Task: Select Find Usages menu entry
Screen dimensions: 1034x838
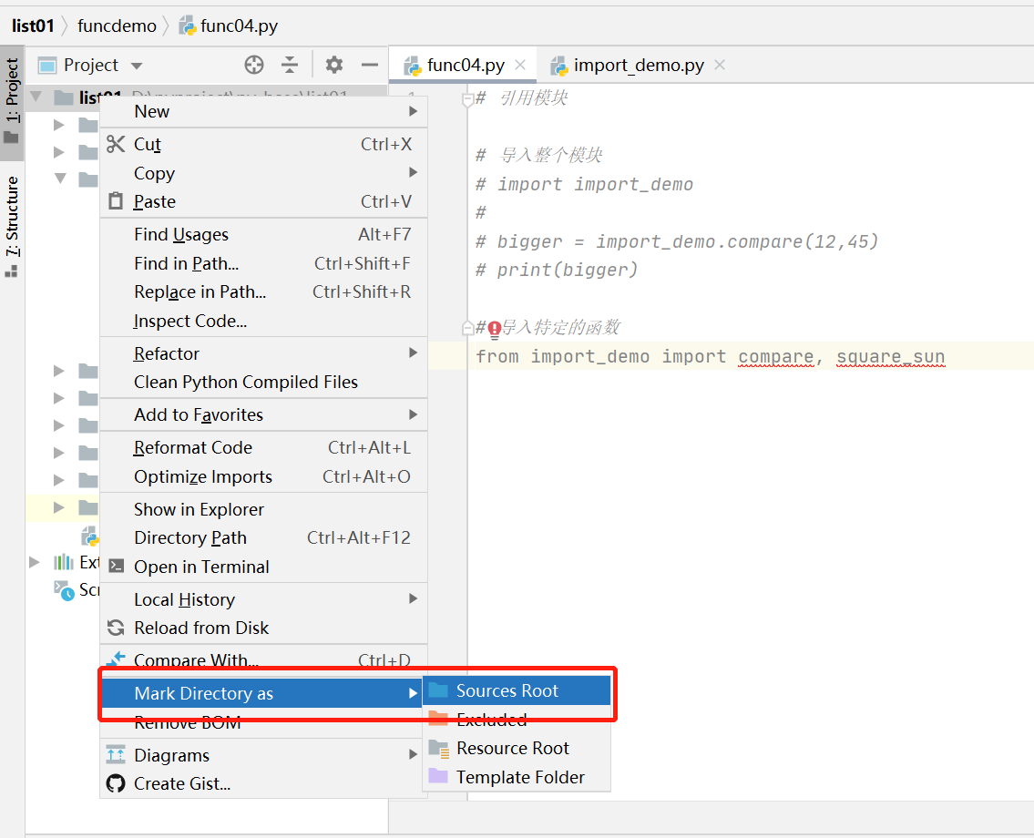Action: 264,235
